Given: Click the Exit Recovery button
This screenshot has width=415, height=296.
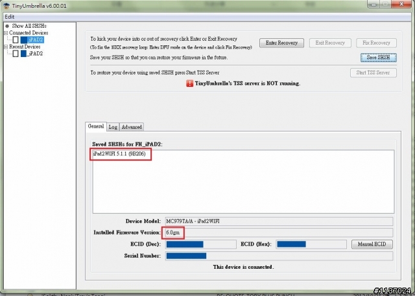Looking at the screenshot, I should point(330,43).
